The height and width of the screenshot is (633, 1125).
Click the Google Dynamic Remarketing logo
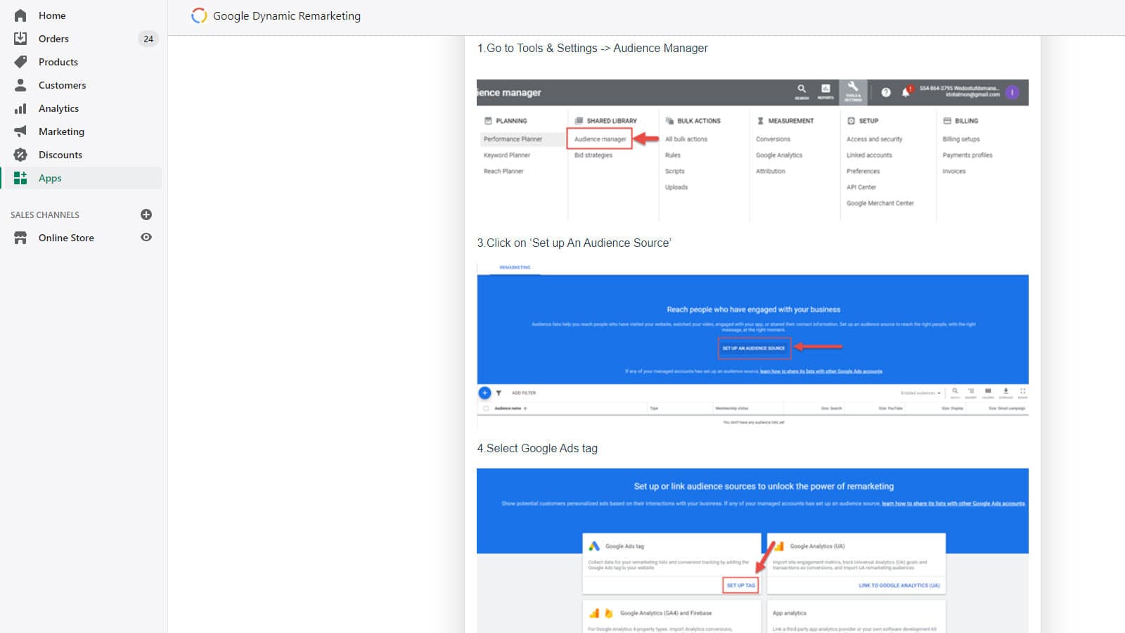[x=199, y=15]
